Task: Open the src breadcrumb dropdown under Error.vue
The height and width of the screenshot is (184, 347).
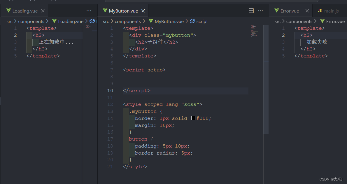Action: pos(277,21)
